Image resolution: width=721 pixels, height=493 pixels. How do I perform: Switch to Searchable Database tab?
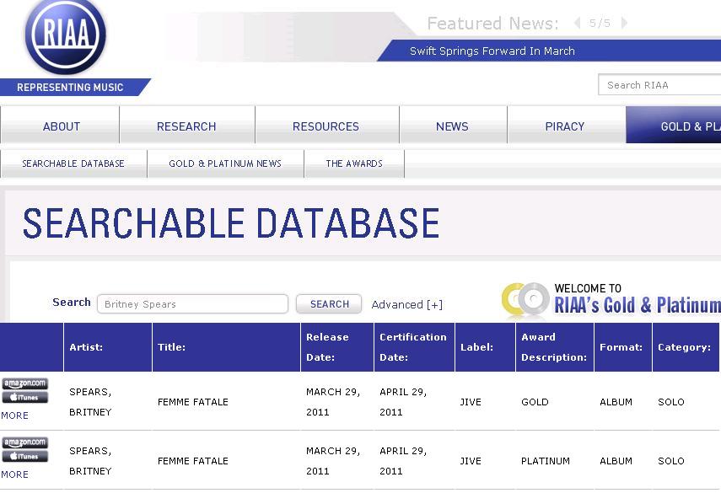click(x=73, y=163)
